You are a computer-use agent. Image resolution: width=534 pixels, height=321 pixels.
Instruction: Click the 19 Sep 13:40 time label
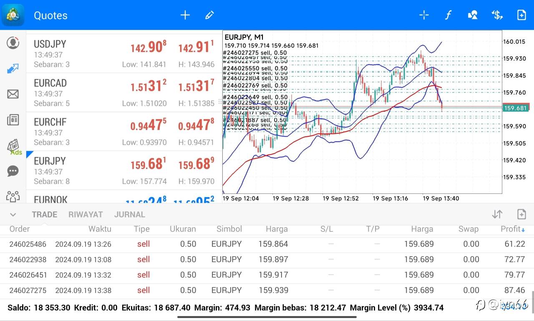pyautogui.click(x=441, y=198)
